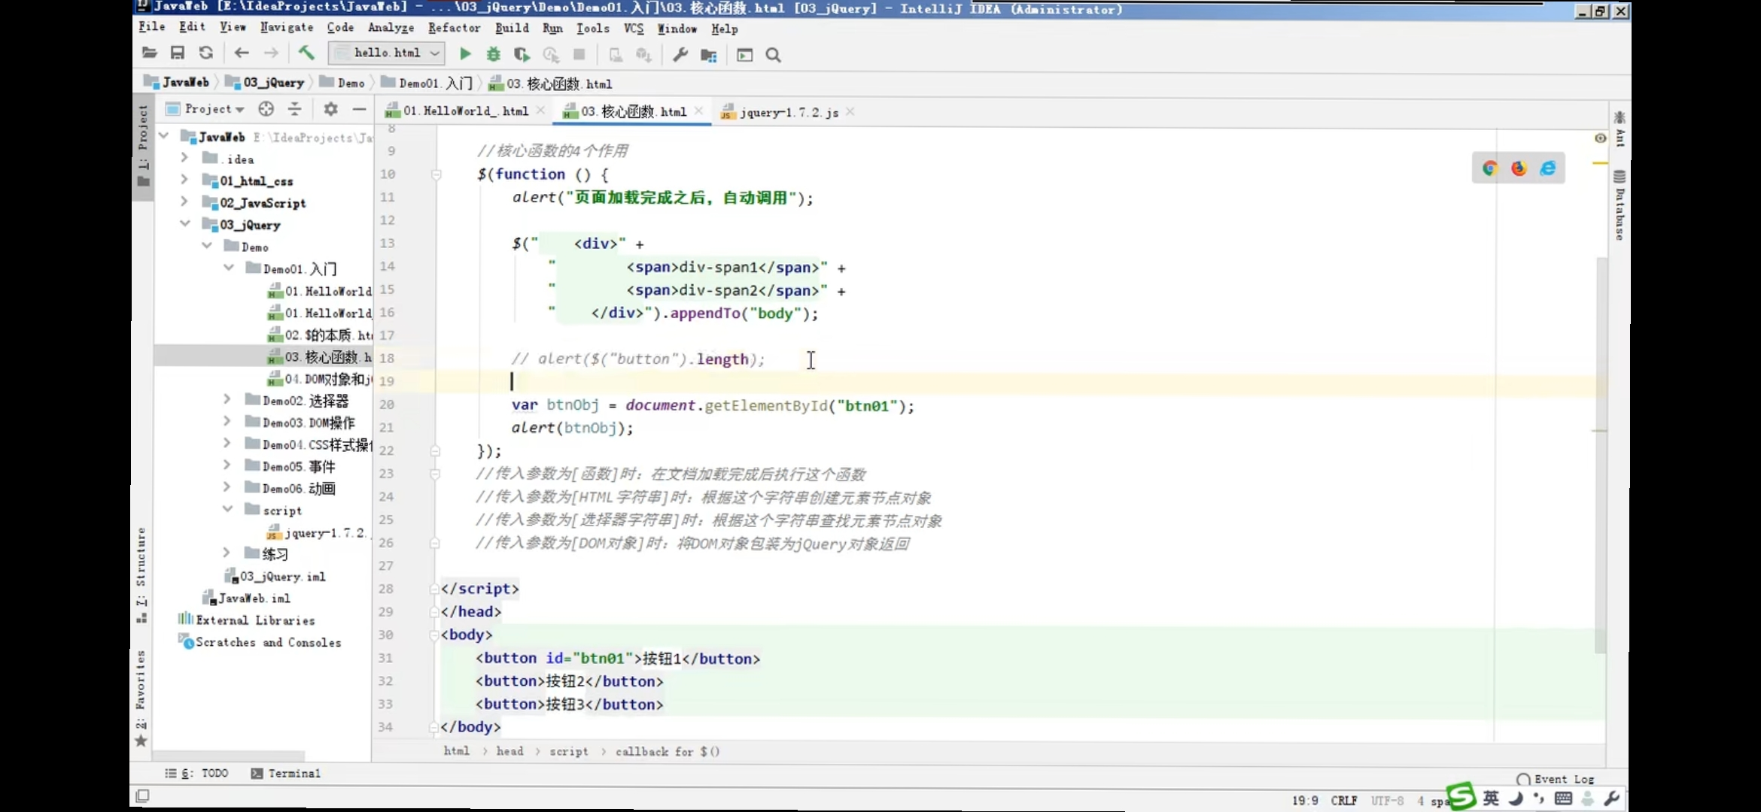Select 04.DOM对象 file in project tree
Viewport: 1761px width, 812px height.
(320, 379)
